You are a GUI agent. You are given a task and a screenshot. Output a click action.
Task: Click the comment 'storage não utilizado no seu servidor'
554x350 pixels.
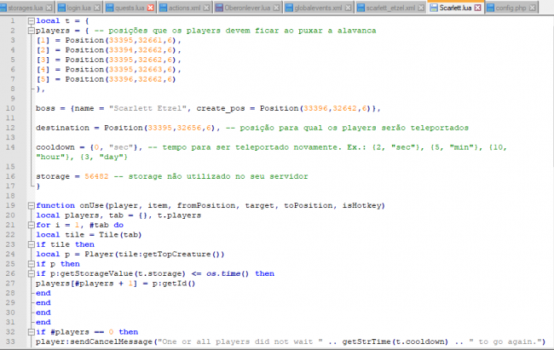pyautogui.click(x=218, y=176)
